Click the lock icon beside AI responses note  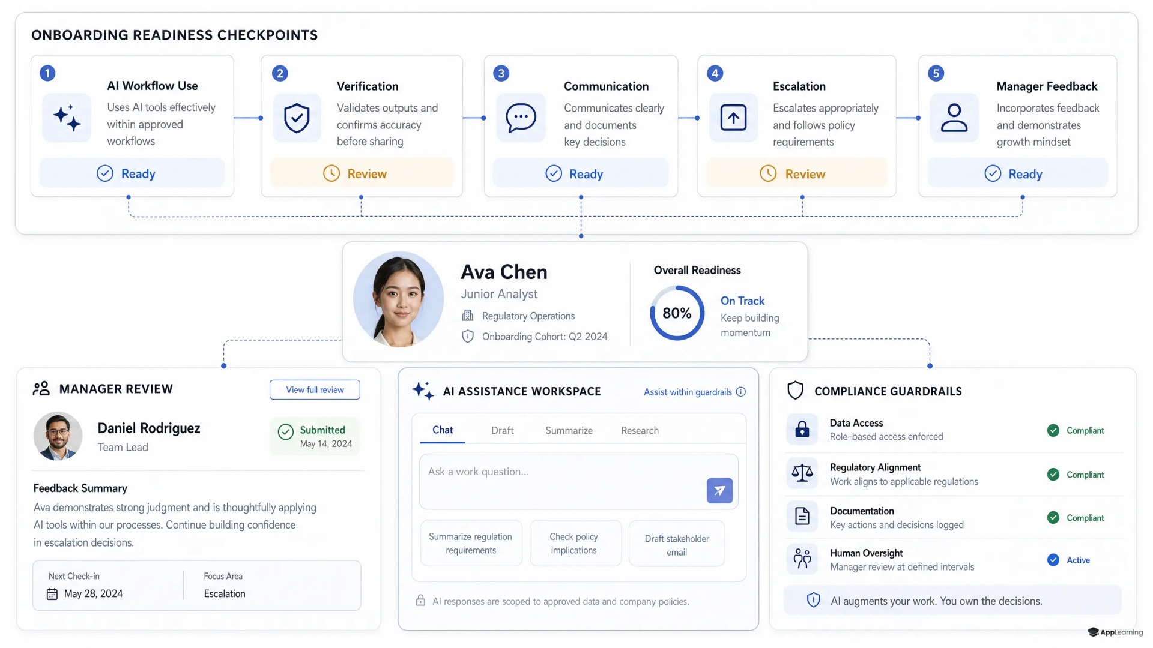pyautogui.click(x=420, y=601)
